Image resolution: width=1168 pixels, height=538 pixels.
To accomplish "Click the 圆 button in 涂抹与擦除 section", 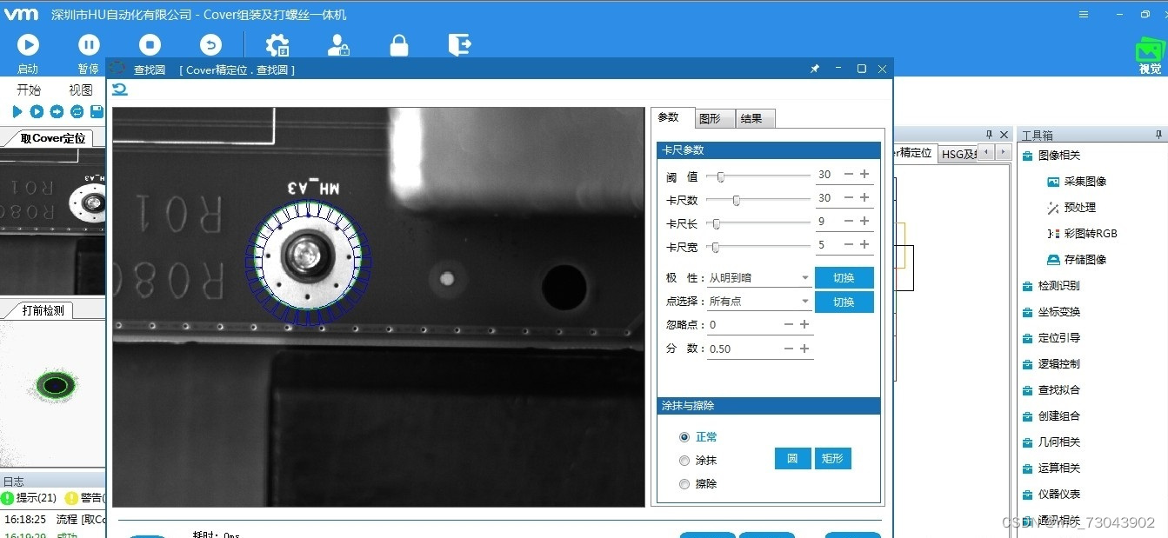I will click(x=792, y=458).
